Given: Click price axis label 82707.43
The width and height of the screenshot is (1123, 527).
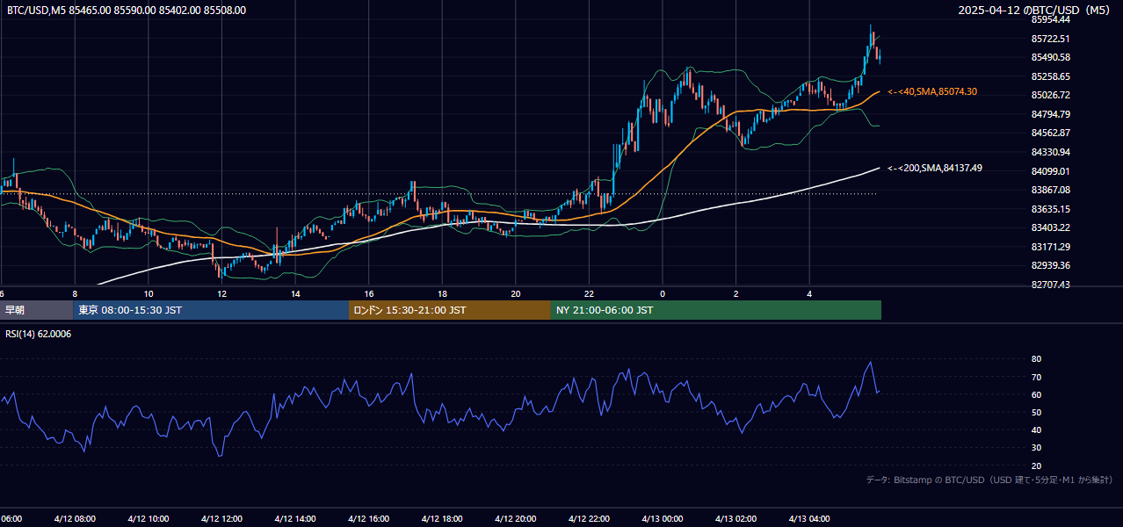Looking at the screenshot, I should coord(1050,285).
